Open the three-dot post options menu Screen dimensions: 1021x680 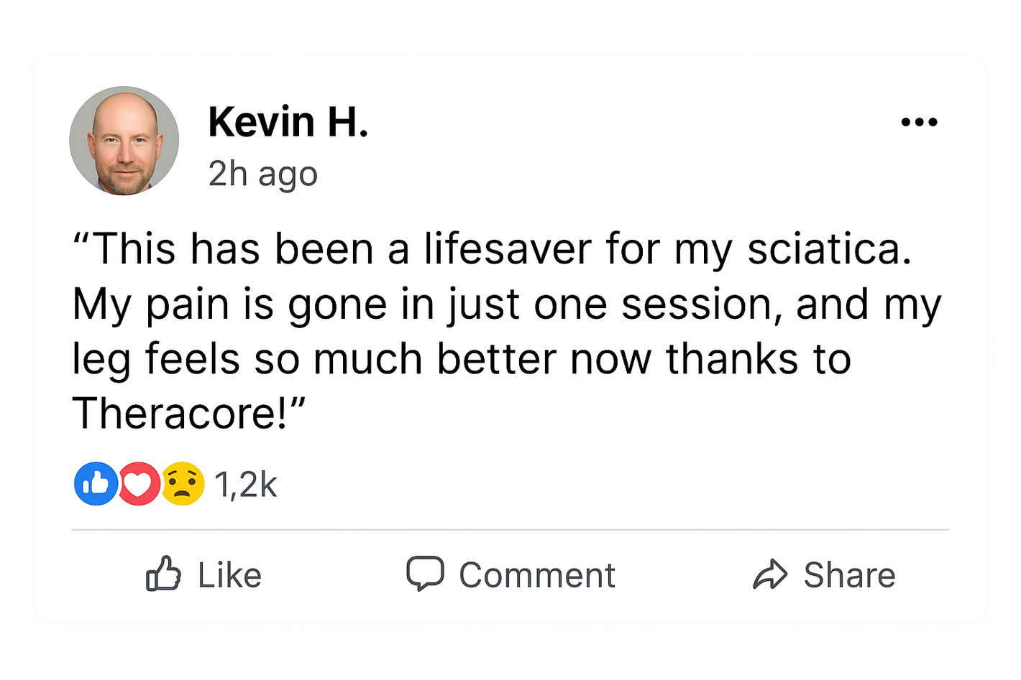click(919, 122)
